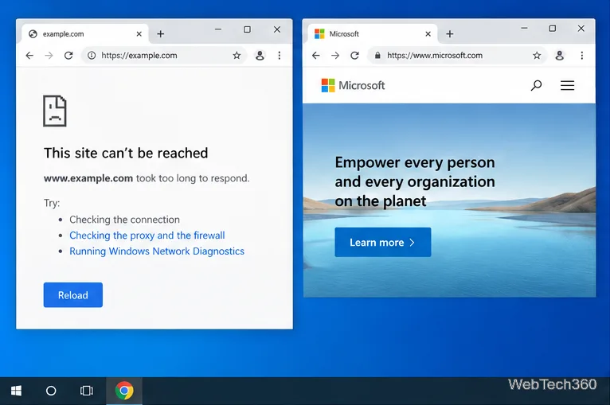Close the Microsoft browser window
Viewport: 610px width, 405px height.
click(x=581, y=28)
